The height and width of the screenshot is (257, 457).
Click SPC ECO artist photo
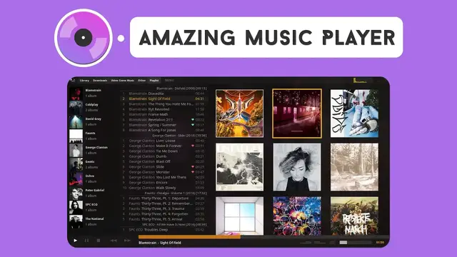point(76,208)
